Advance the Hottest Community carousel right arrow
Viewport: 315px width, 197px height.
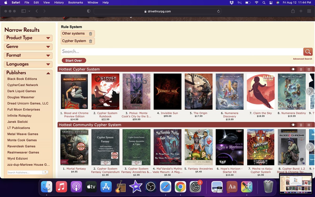tap(310, 147)
